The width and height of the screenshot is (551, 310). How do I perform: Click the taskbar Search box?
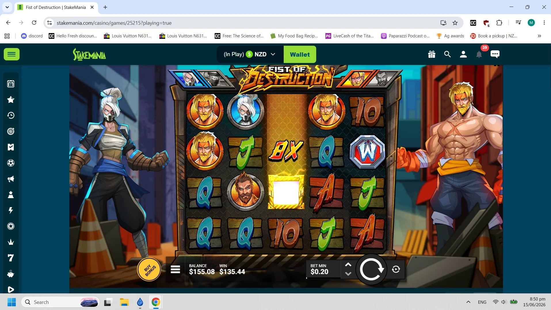60,302
